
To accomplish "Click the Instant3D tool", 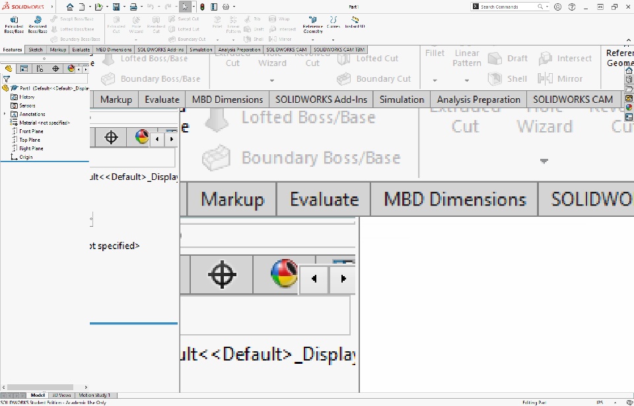I will point(355,22).
